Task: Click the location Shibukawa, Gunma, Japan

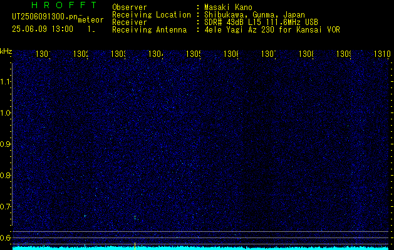Action: click(x=254, y=15)
